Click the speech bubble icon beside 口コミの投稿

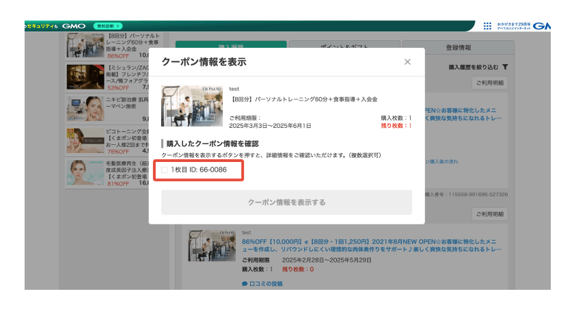tap(245, 284)
